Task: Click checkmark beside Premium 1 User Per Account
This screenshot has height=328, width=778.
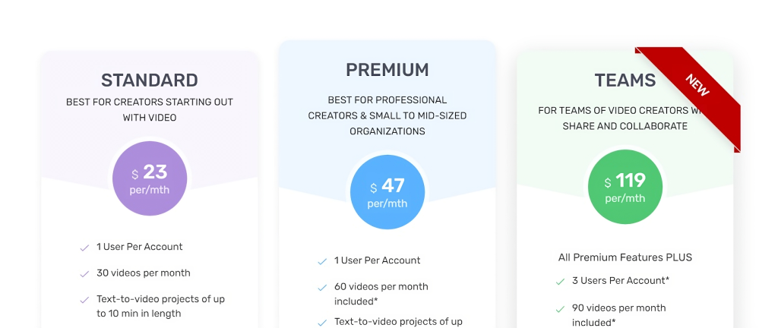Action: point(322,261)
